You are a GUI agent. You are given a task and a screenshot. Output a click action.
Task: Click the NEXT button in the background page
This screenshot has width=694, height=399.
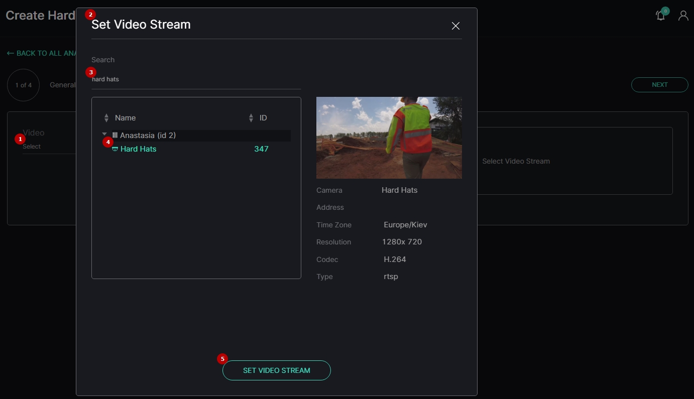660,85
